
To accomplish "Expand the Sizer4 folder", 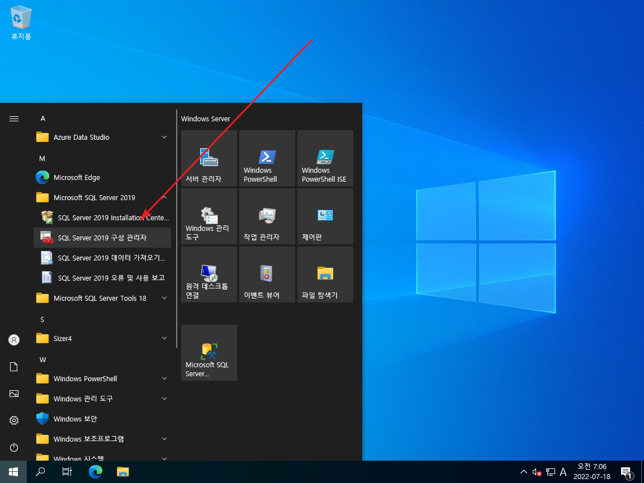I will tap(102, 338).
